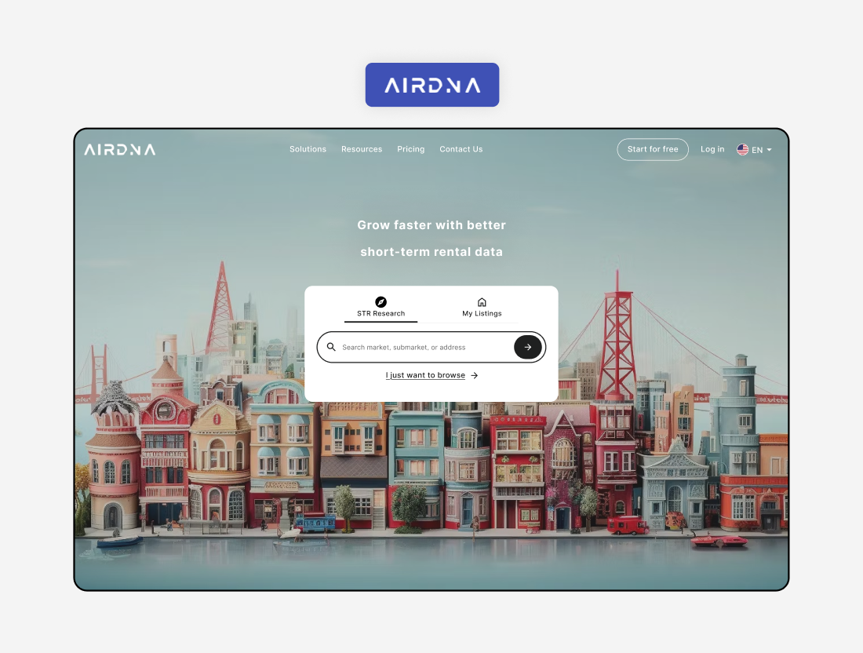The width and height of the screenshot is (863, 653).
Task: Click the US flag language icon
Action: [x=742, y=149]
